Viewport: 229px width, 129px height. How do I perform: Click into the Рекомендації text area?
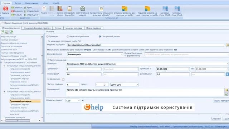(x=145, y=92)
